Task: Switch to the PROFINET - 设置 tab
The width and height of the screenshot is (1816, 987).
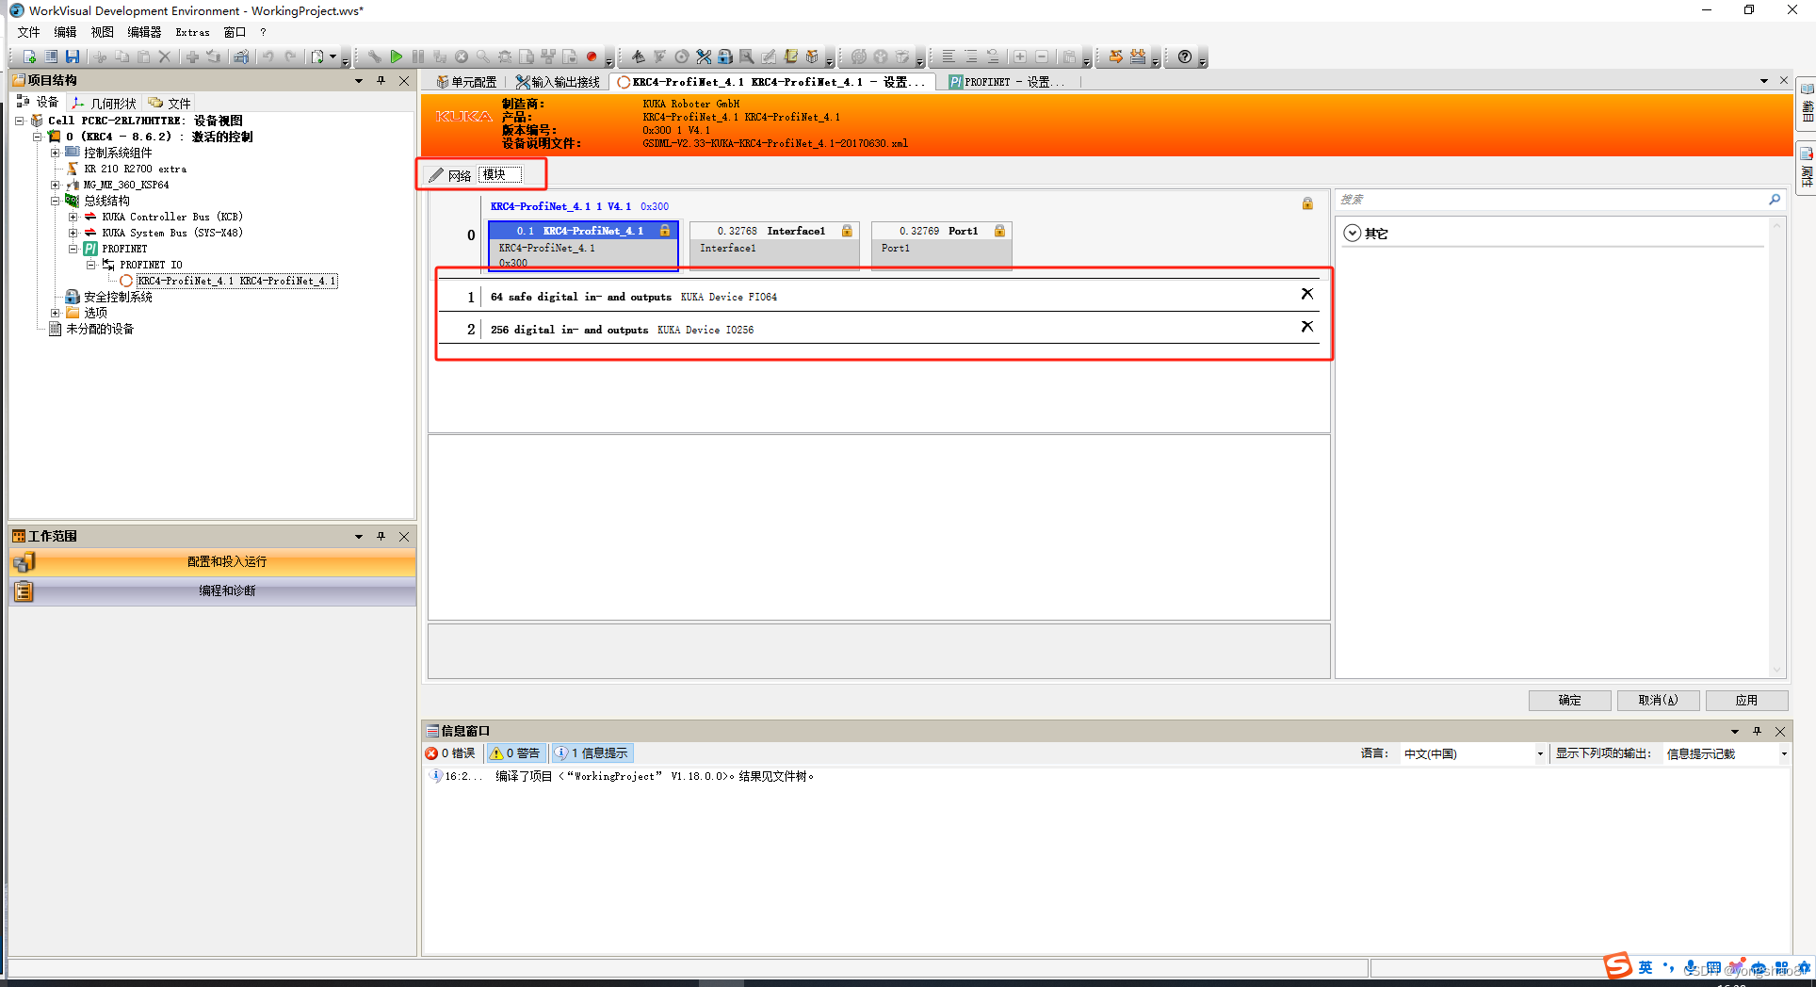Action: (1008, 82)
